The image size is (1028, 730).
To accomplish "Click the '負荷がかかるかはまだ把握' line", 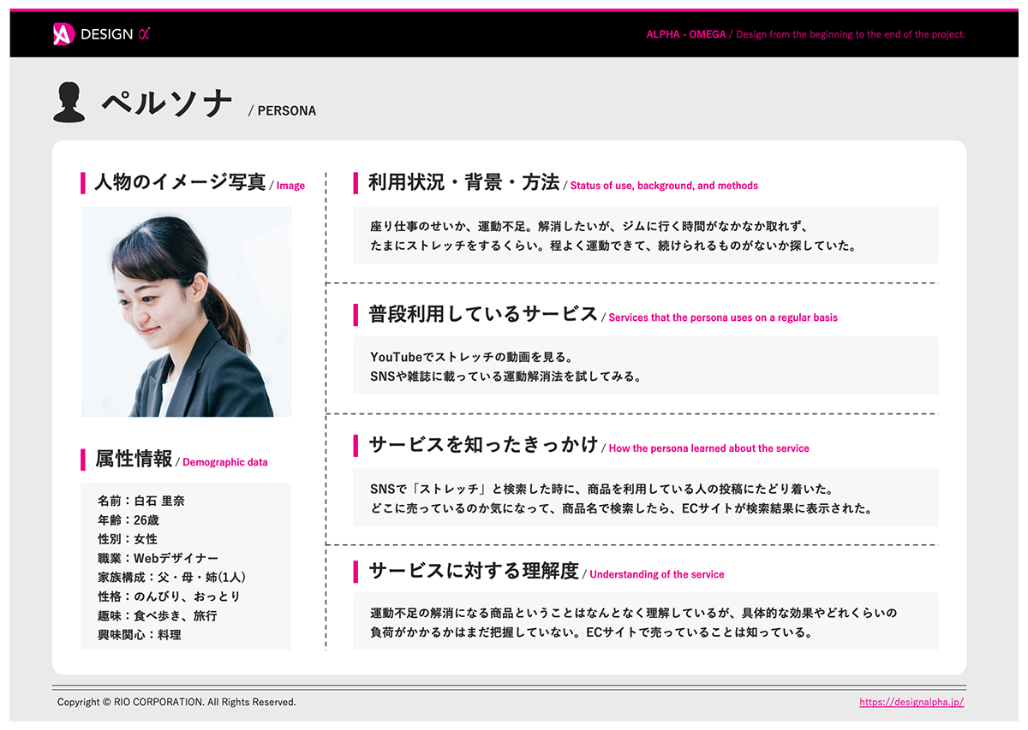I will [591, 632].
